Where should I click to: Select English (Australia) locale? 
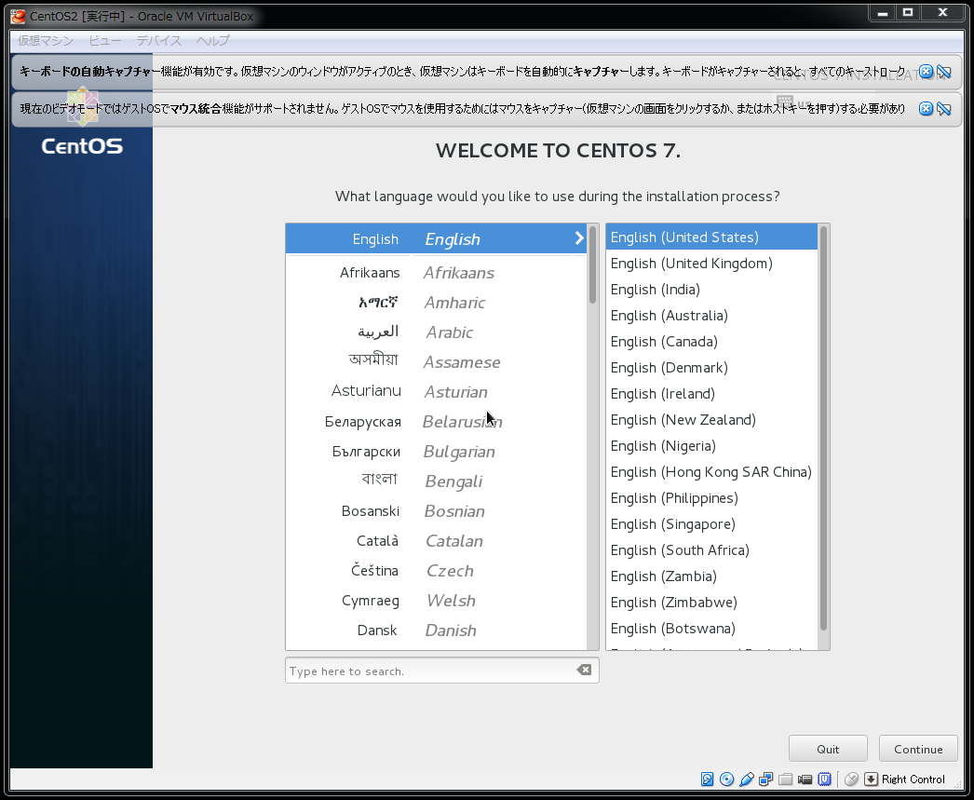pyautogui.click(x=711, y=316)
